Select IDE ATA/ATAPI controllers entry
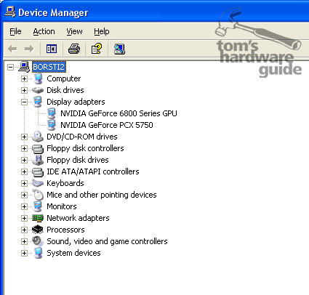This screenshot has width=309, height=295. (x=93, y=171)
